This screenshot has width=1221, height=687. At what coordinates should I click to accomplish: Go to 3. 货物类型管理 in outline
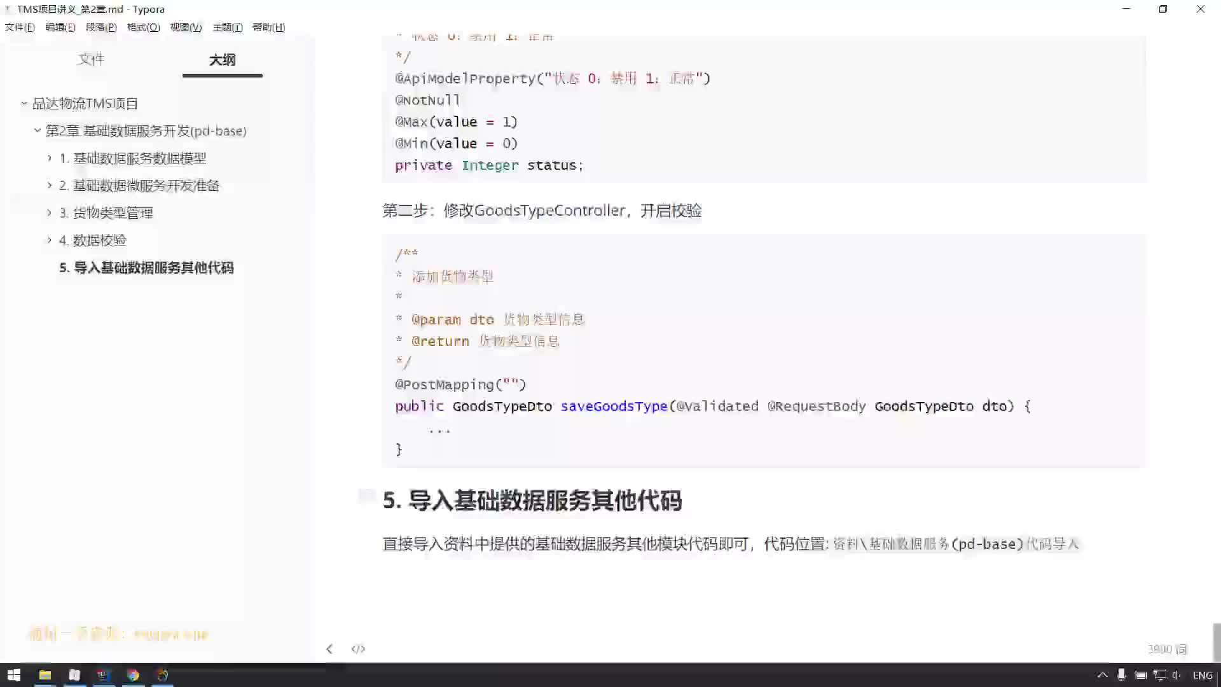click(x=106, y=213)
